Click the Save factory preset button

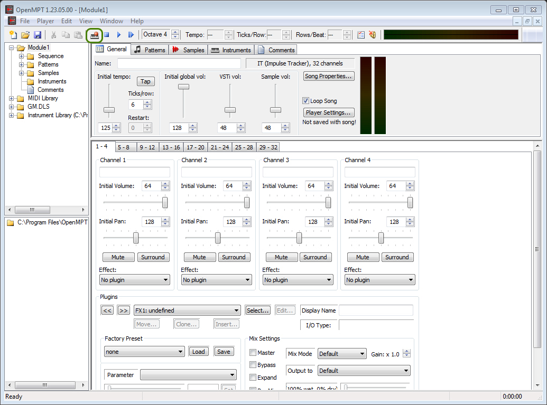[x=224, y=352]
